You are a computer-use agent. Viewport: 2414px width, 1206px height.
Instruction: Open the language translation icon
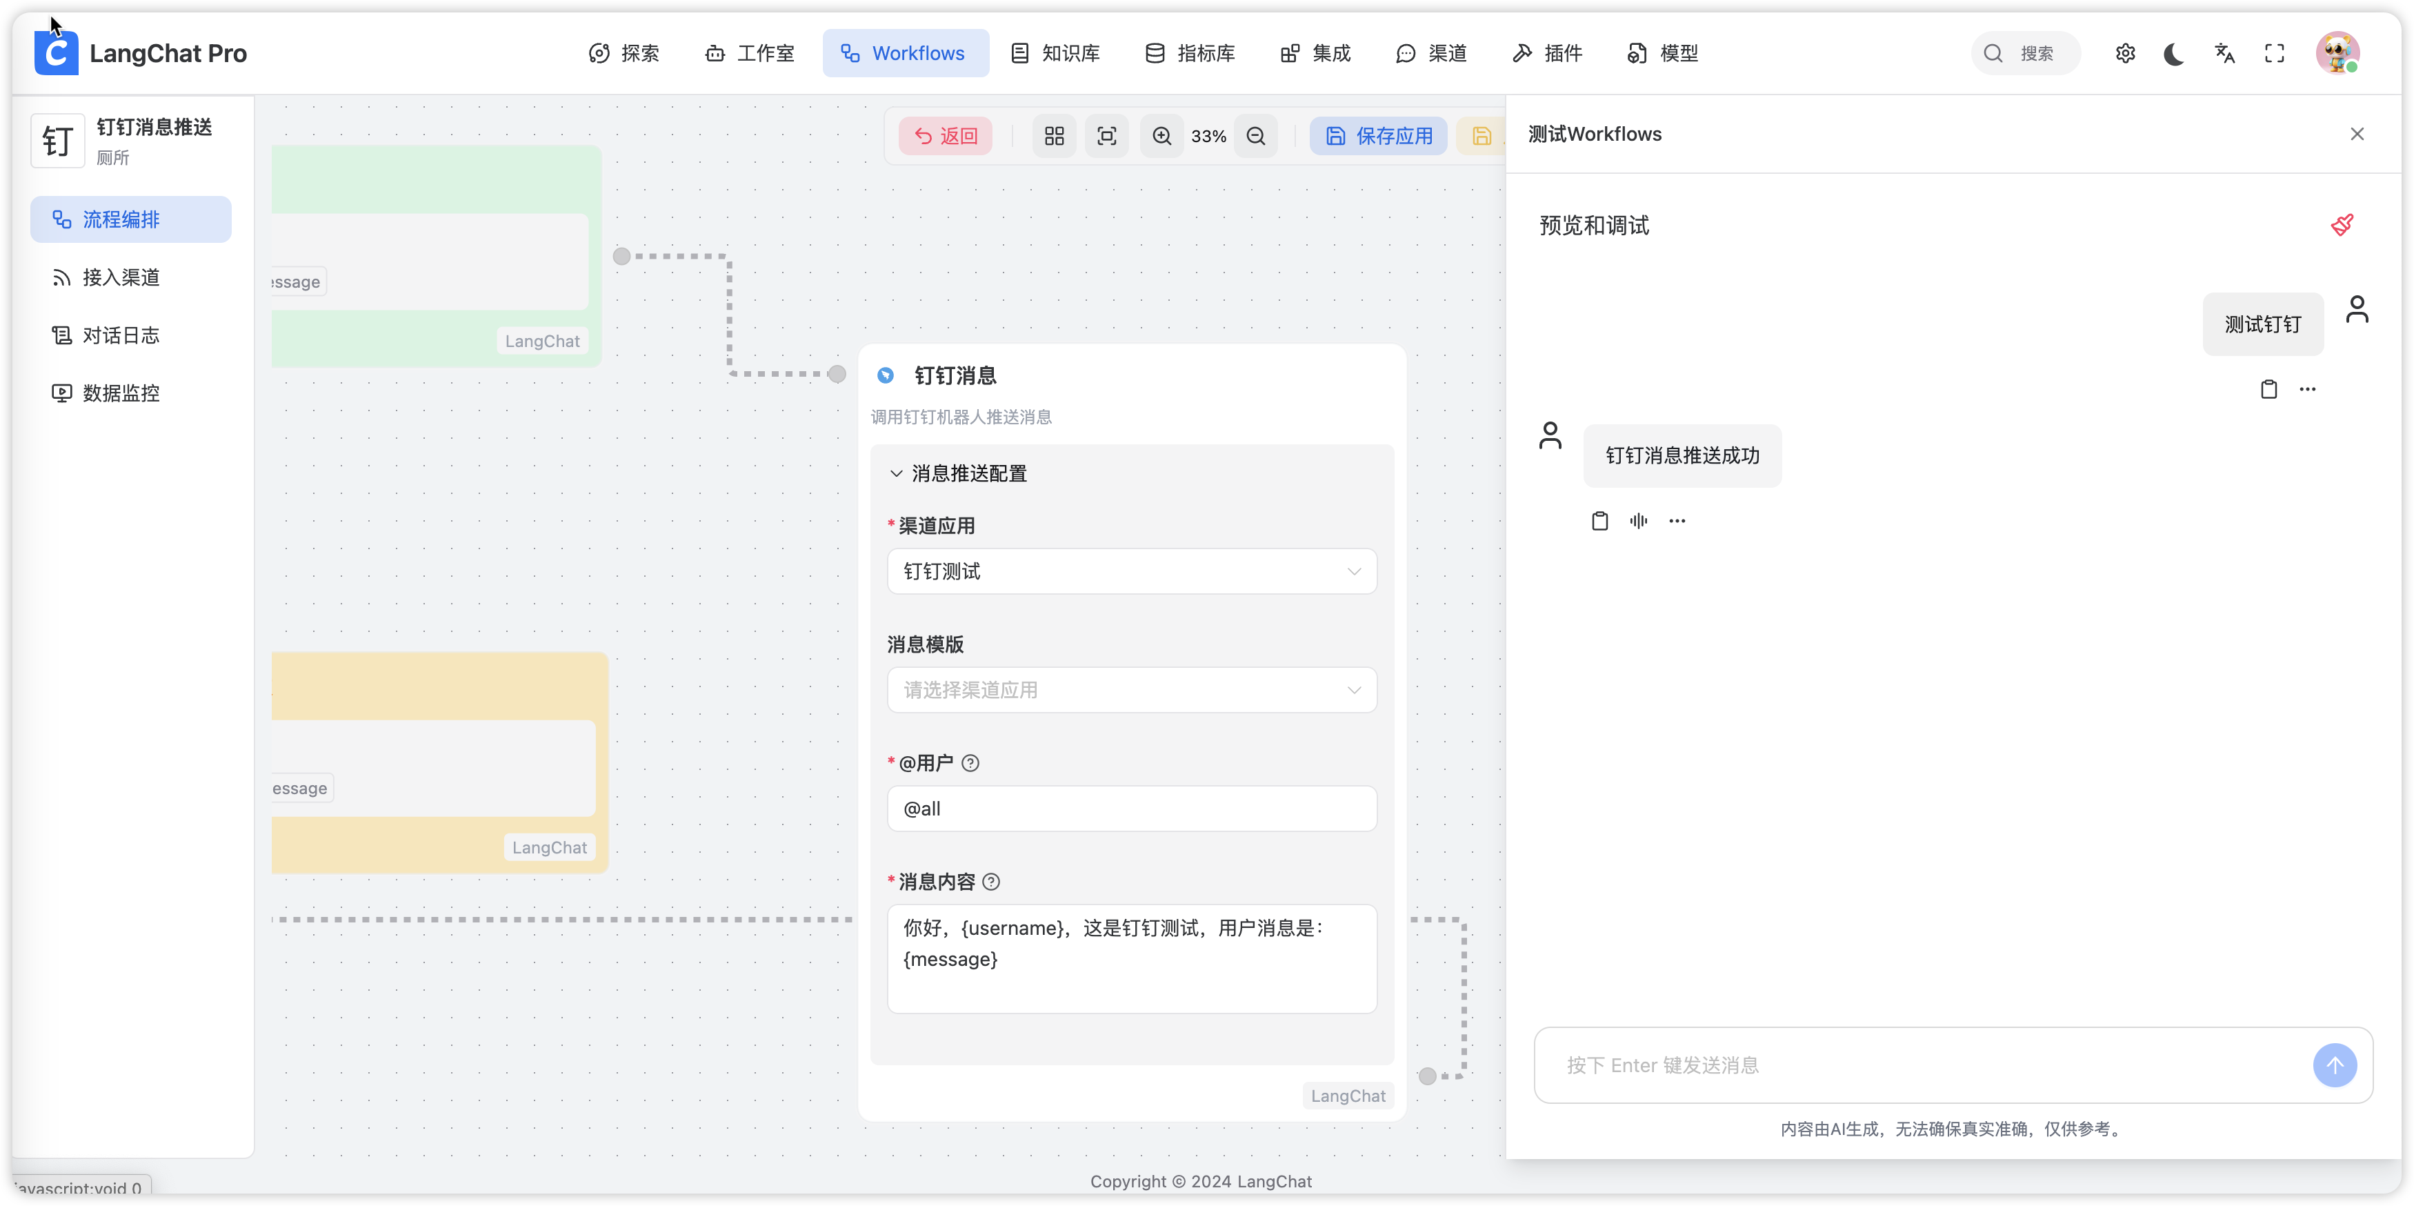click(x=2225, y=53)
